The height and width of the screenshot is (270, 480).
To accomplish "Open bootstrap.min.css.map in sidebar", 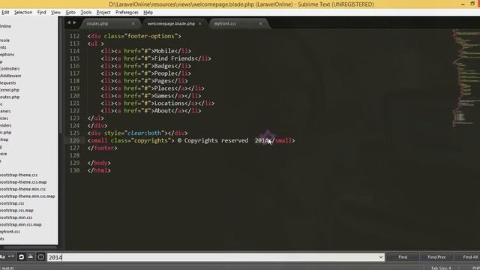I will (20, 224).
